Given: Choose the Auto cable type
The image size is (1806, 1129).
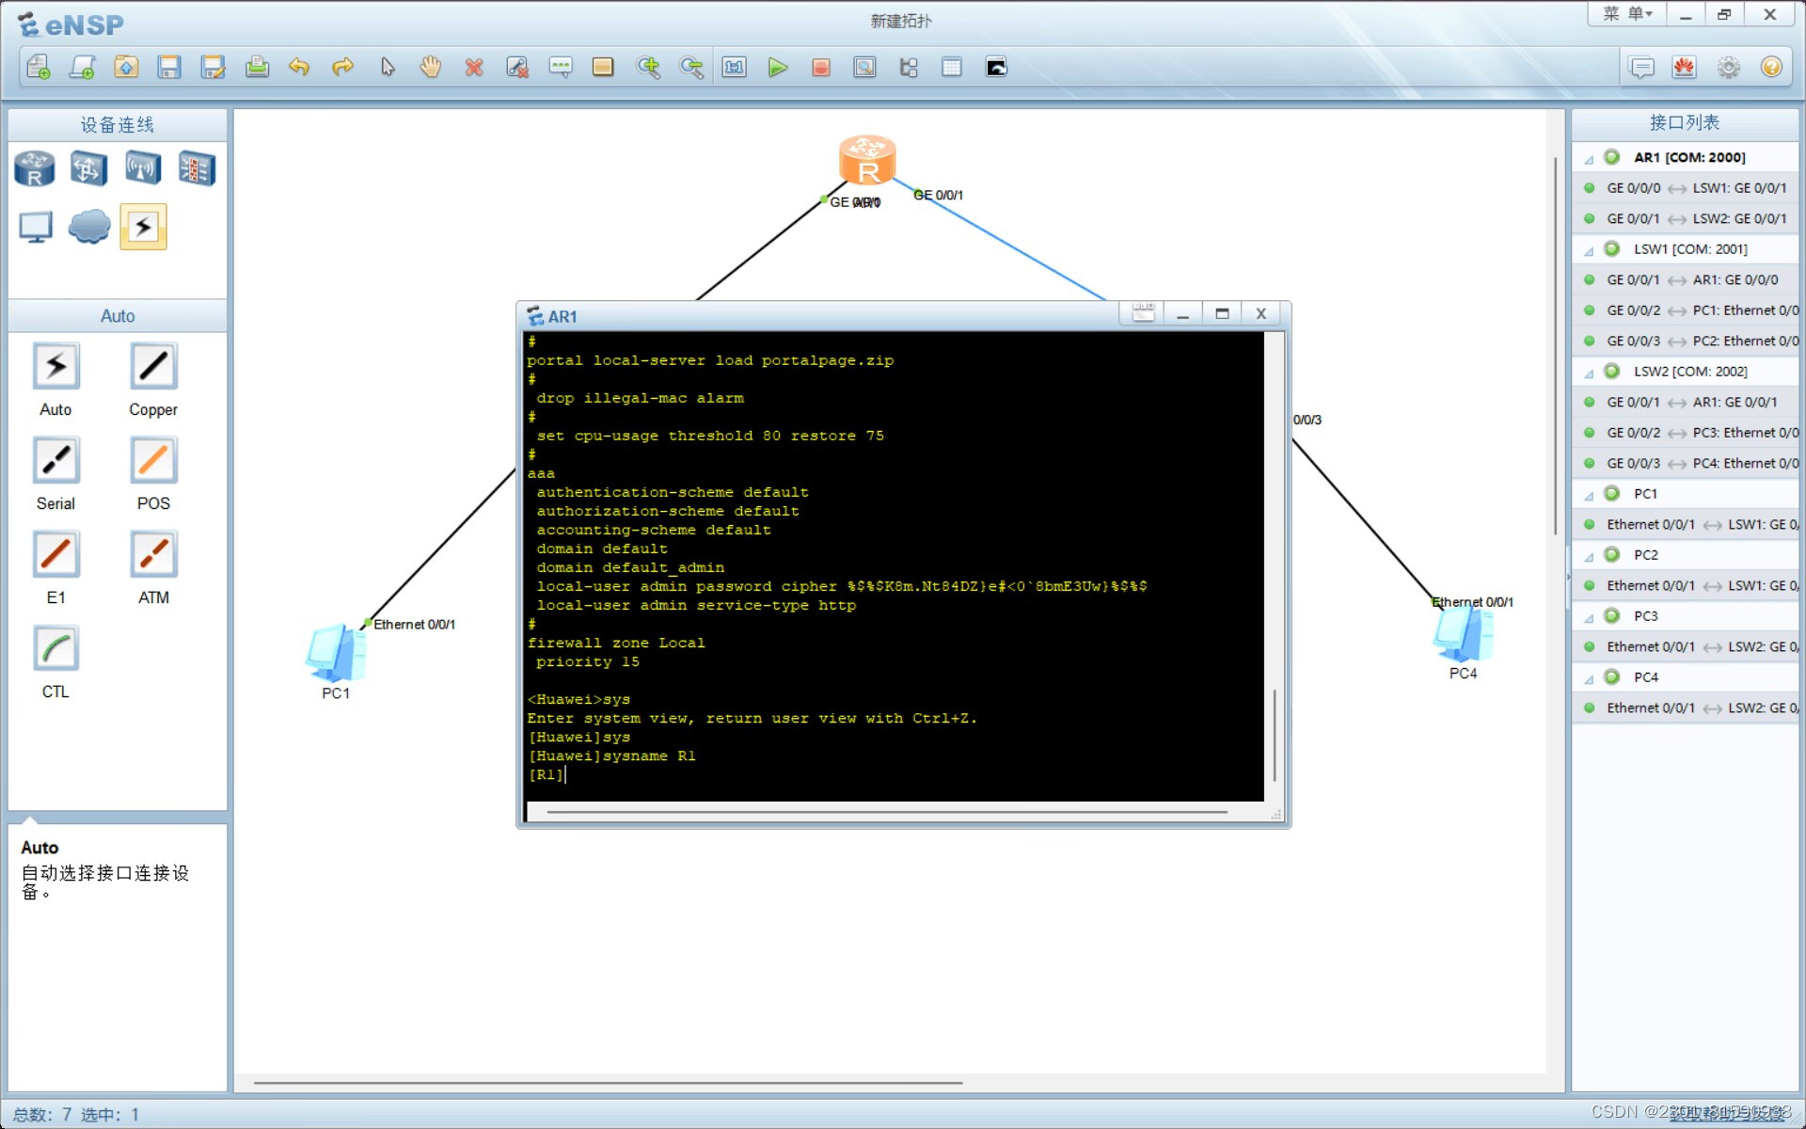Looking at the screenshot, I should coord(55,367).
